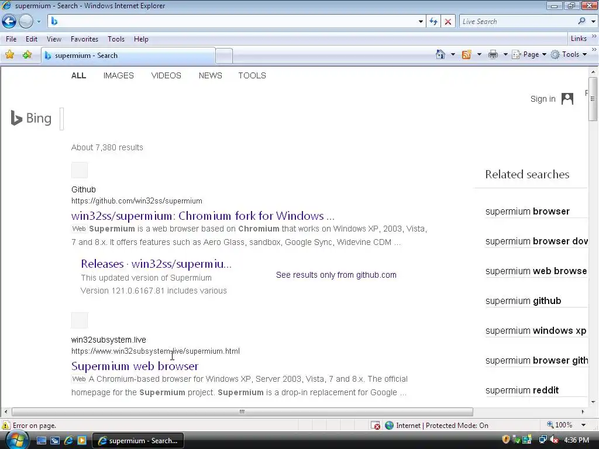
Task: Go back using the Back arrow button
Action: click(x=9, y=22)
